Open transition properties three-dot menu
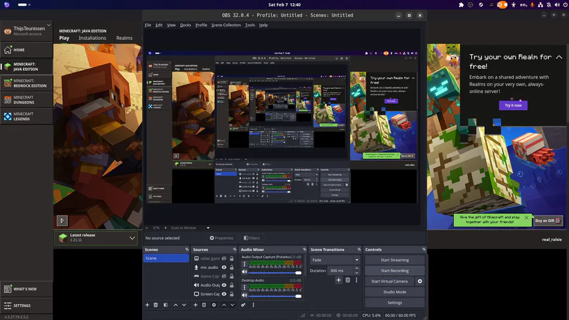 tap(357, 280)
